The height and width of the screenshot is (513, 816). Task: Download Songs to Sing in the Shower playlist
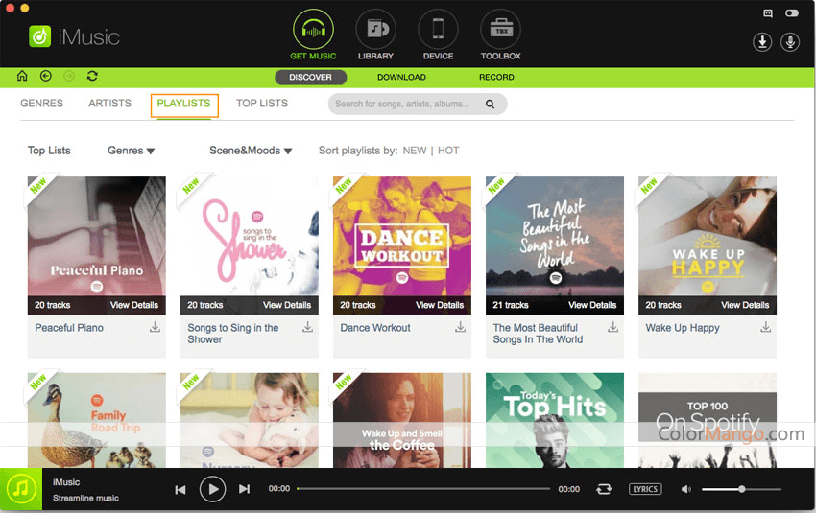coord(307,327)
